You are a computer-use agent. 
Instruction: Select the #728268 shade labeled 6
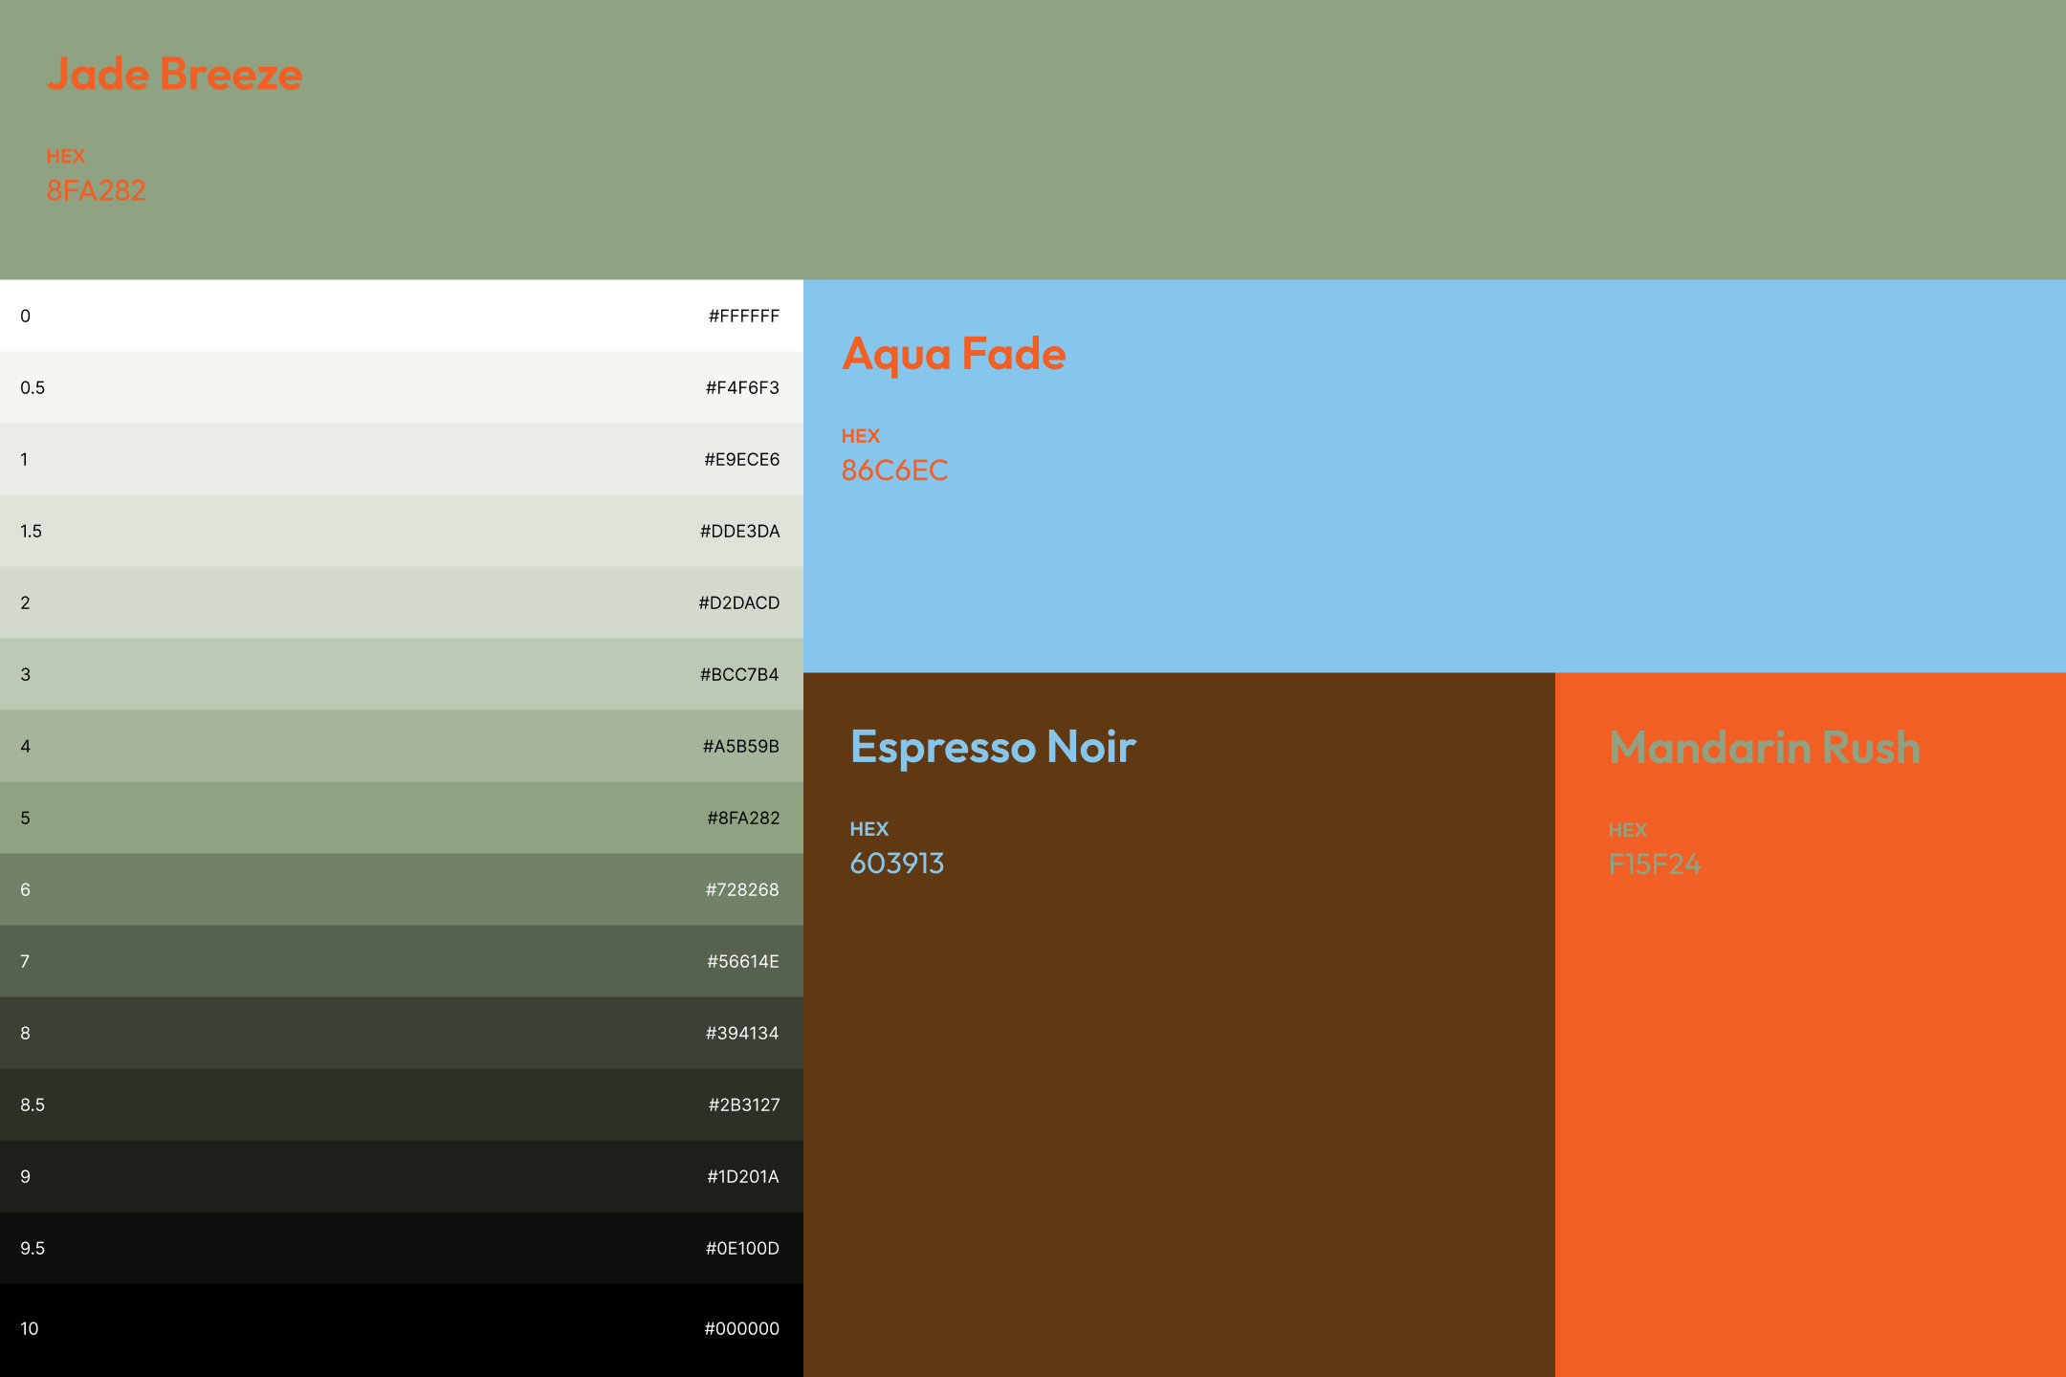(401, 889)
